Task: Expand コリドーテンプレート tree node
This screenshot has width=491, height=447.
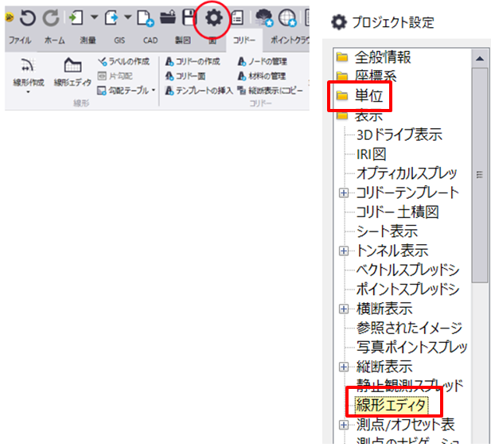Action: [344, 192]
